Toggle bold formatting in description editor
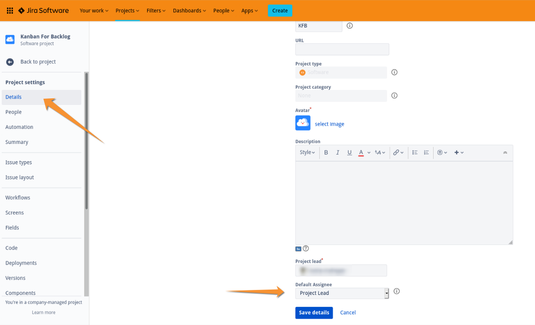 [326, 153]
